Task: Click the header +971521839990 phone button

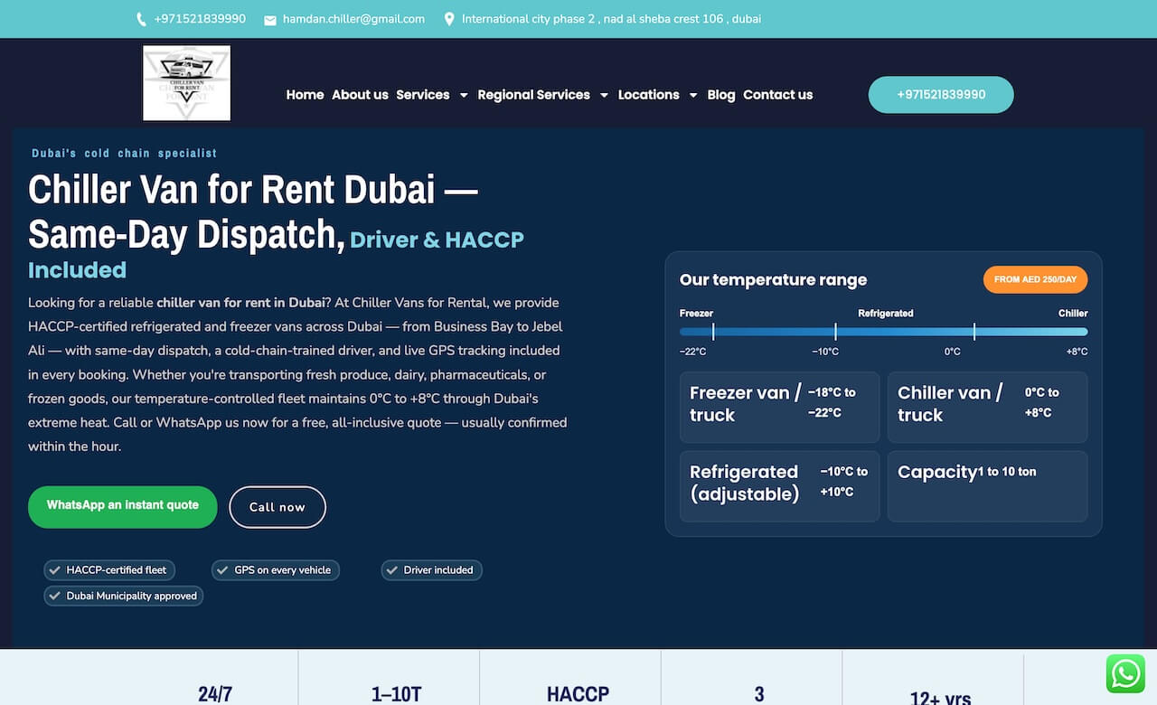Action: tap(941, 95)
